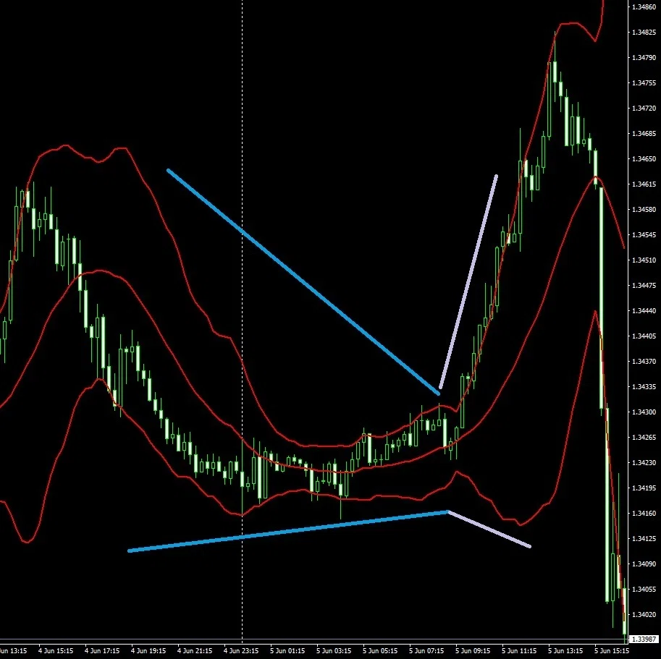Click the 4 Jun 15:15 time label
This screenshot has height=659, width=661.
point(56,650)
